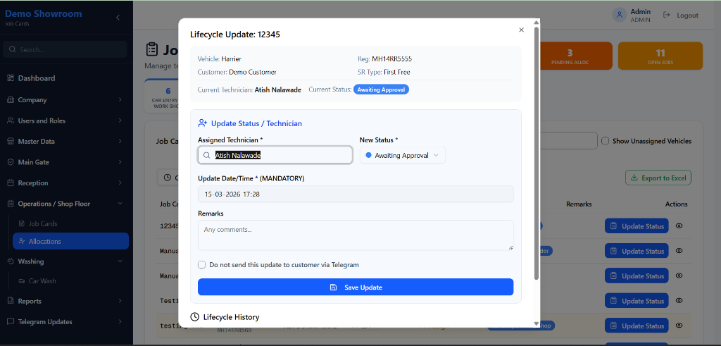Check Show Unassigned Vehicles box

click(605, 141)
